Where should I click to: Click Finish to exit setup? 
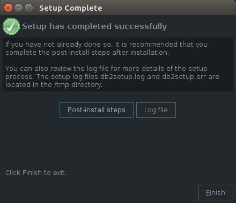216,193
